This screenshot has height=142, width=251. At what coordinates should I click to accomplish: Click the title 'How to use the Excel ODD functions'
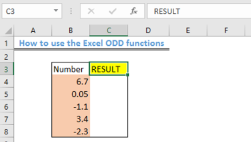[x=92, y=43]
